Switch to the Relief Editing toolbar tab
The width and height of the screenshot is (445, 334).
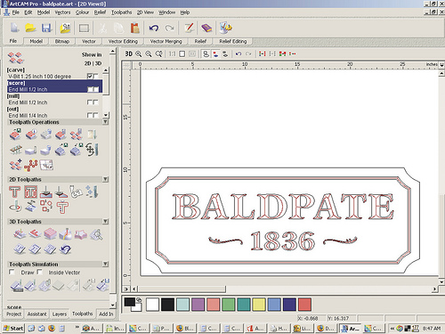click(233, 41)
